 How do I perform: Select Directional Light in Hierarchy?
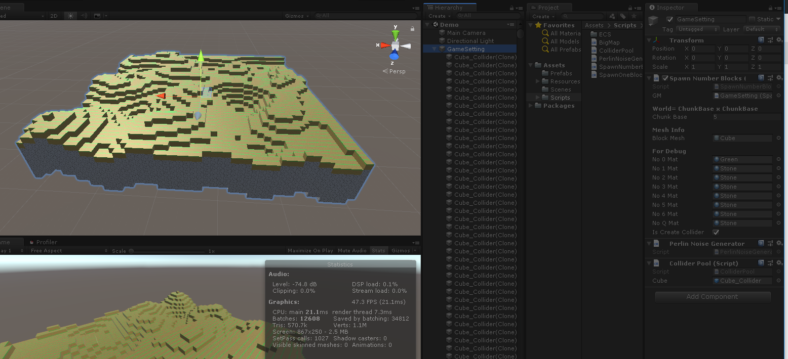(470, 41)
